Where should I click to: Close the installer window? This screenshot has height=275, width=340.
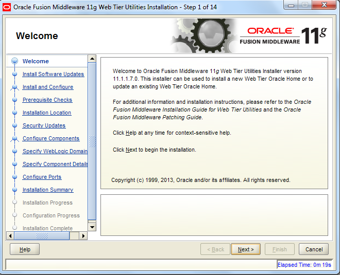click(x=324, y=5)
